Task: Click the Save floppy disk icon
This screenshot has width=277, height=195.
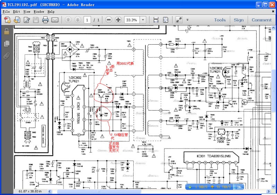Action: coord(36,20)
